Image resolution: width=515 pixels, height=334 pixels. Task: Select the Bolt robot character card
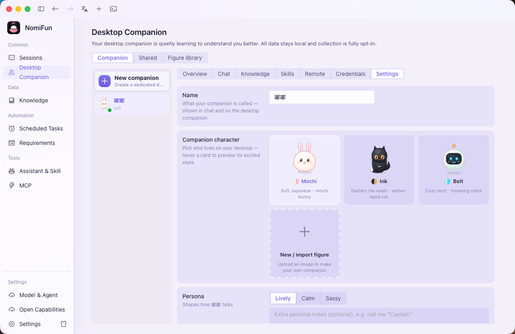point(453,170)
